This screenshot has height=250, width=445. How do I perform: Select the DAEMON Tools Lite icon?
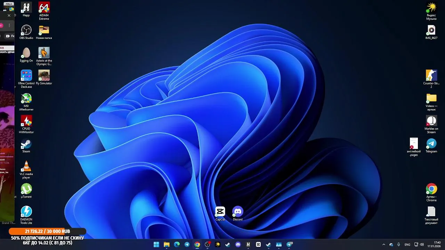coord(26,215)
